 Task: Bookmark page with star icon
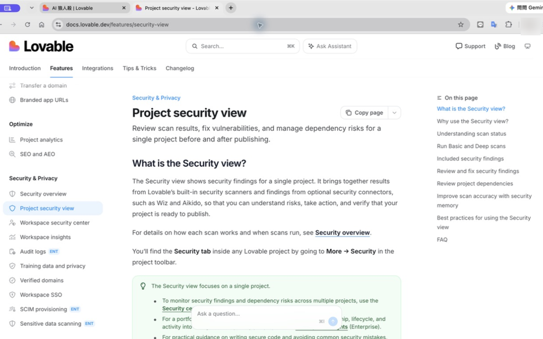461,24
